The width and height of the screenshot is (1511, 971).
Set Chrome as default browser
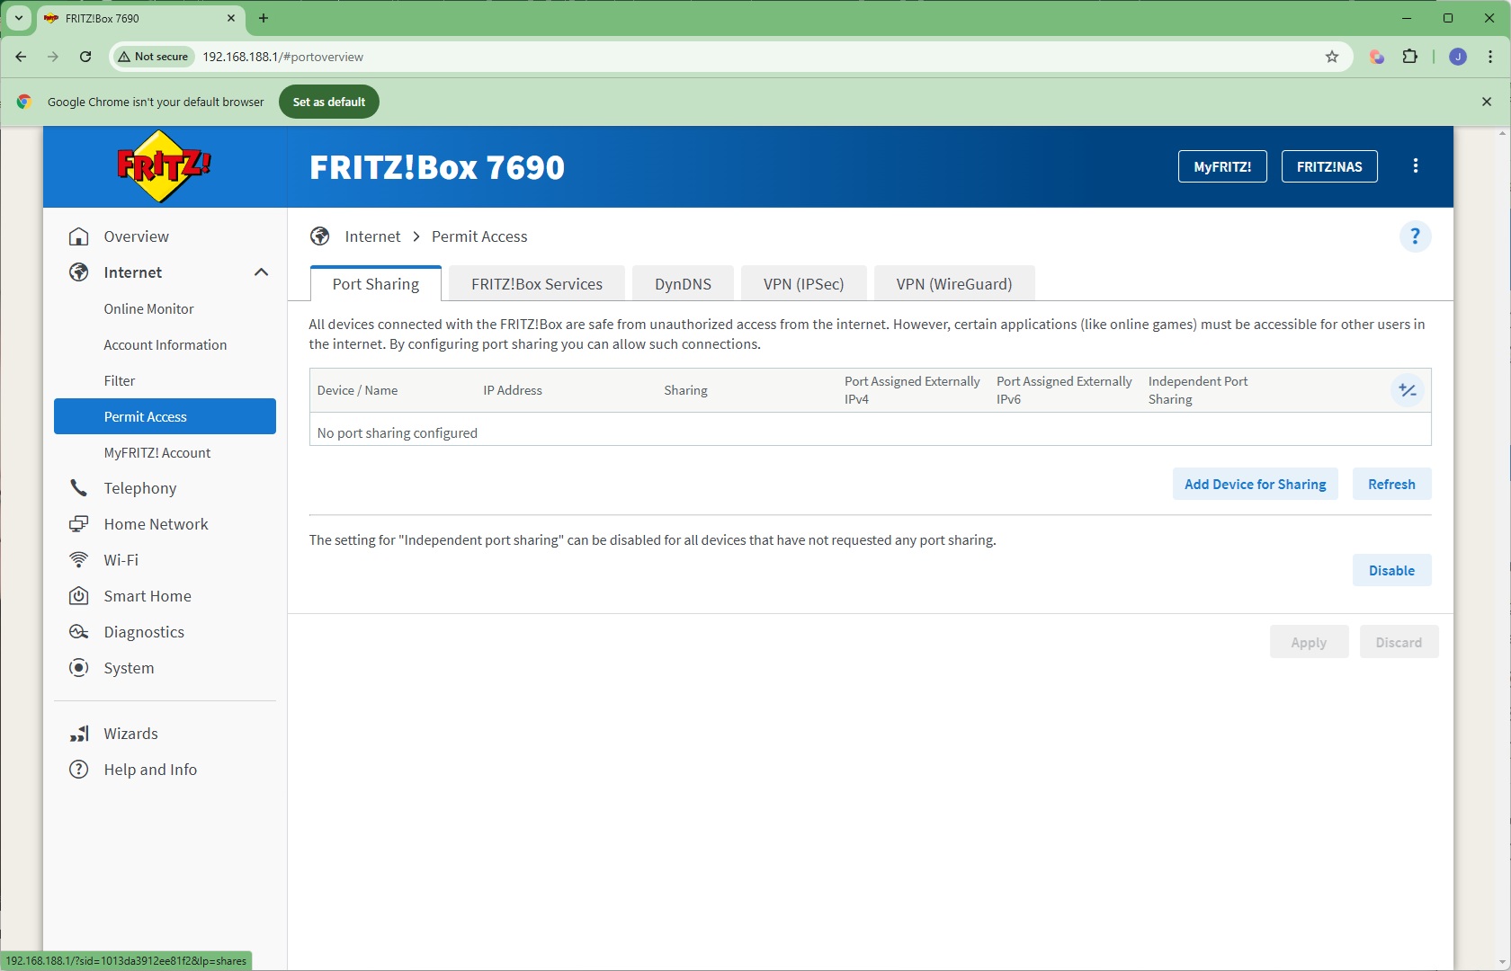pos(329,102)
